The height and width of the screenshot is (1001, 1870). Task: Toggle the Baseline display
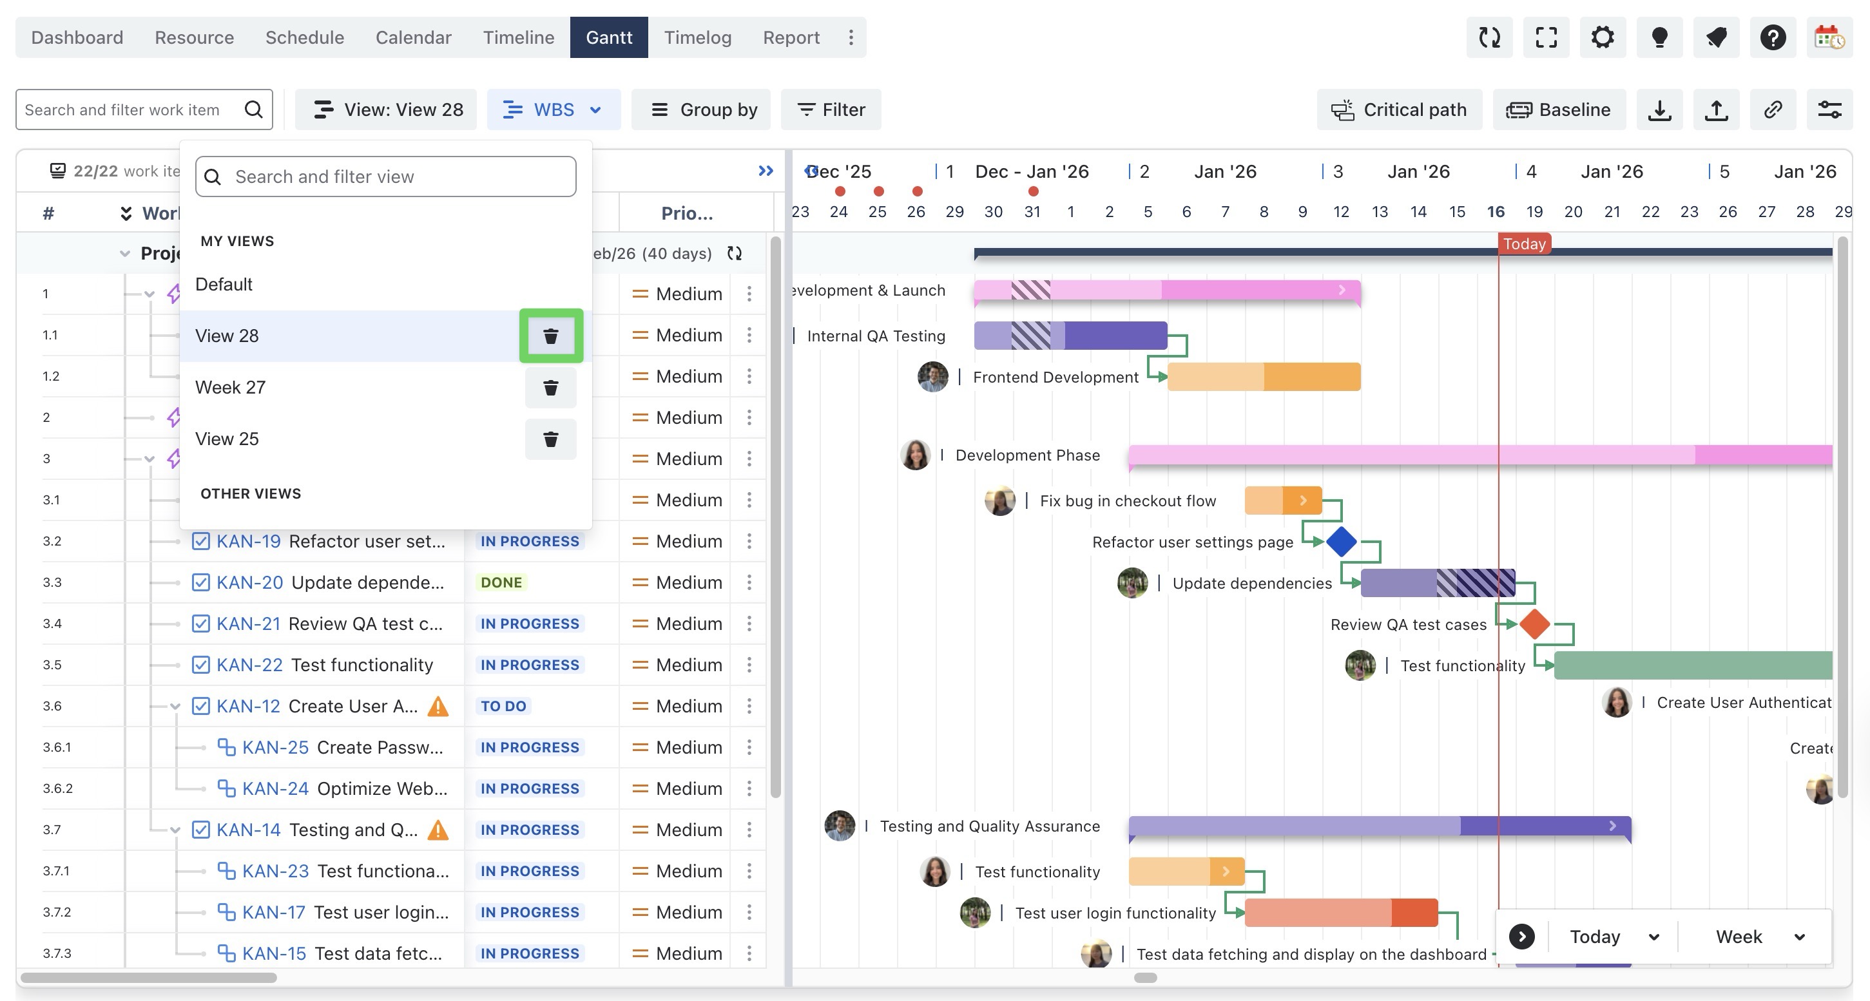[1559, 110]
